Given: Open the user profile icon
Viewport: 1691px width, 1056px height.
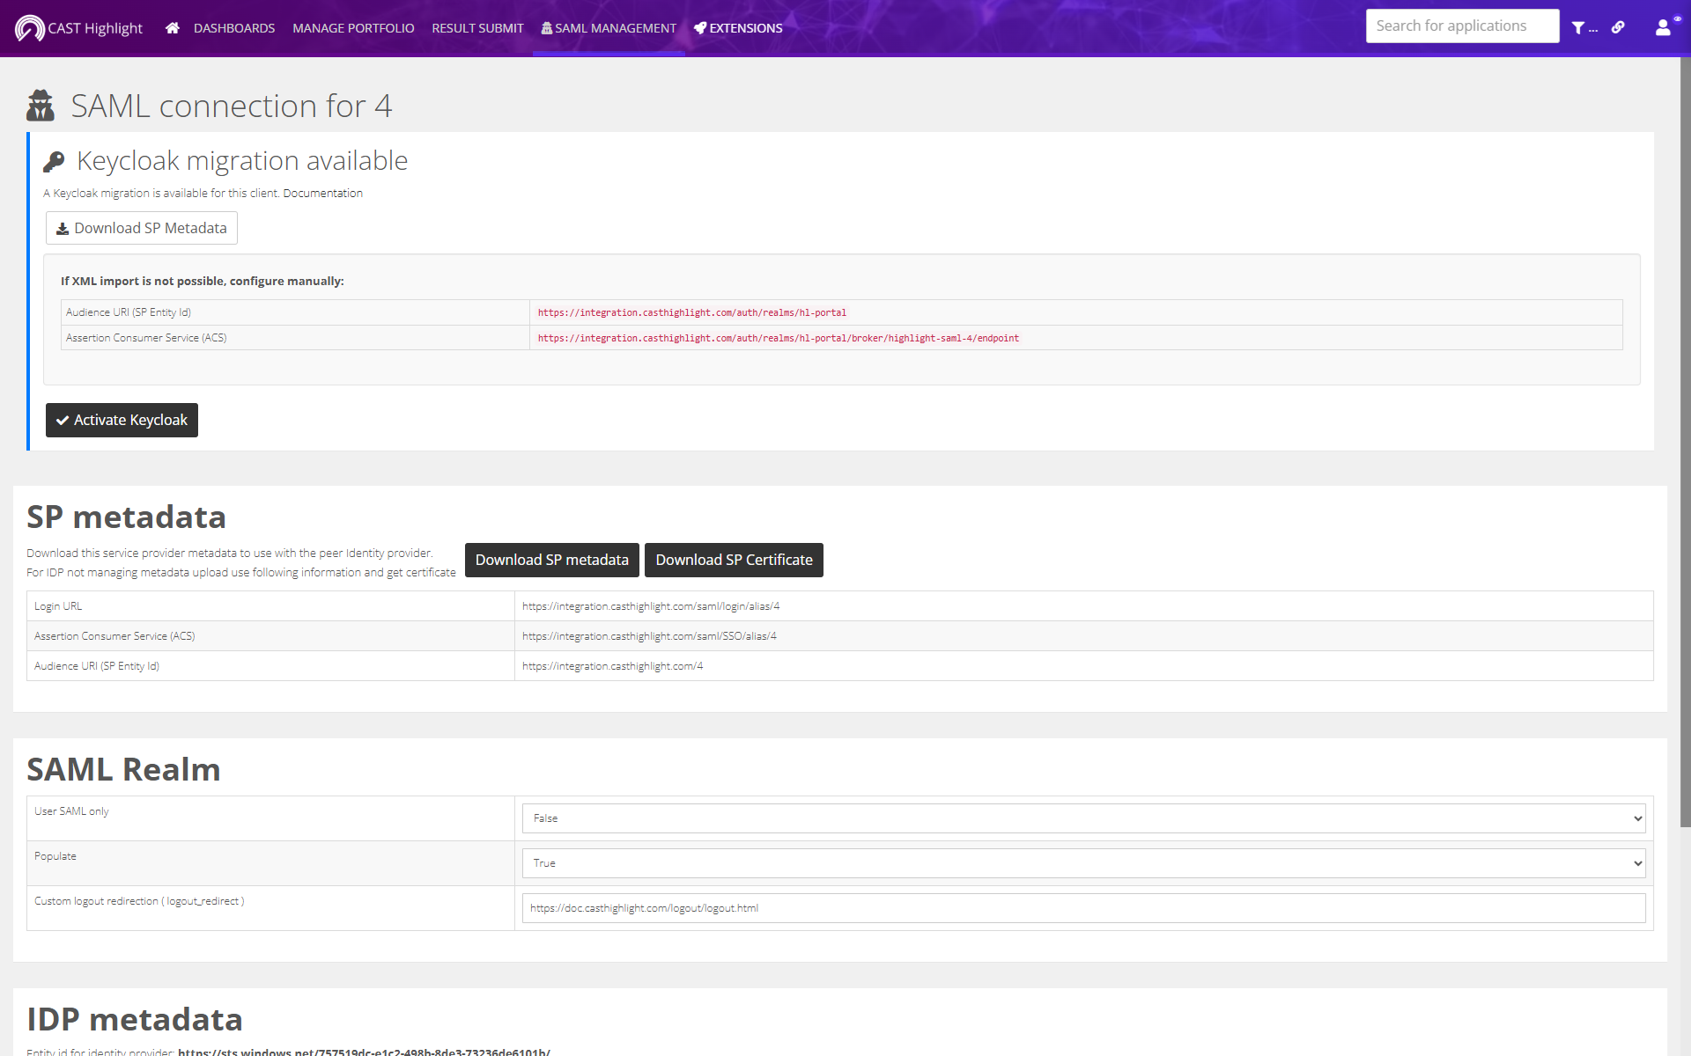Looking at the screenshot, I should tap(1663, 27).
